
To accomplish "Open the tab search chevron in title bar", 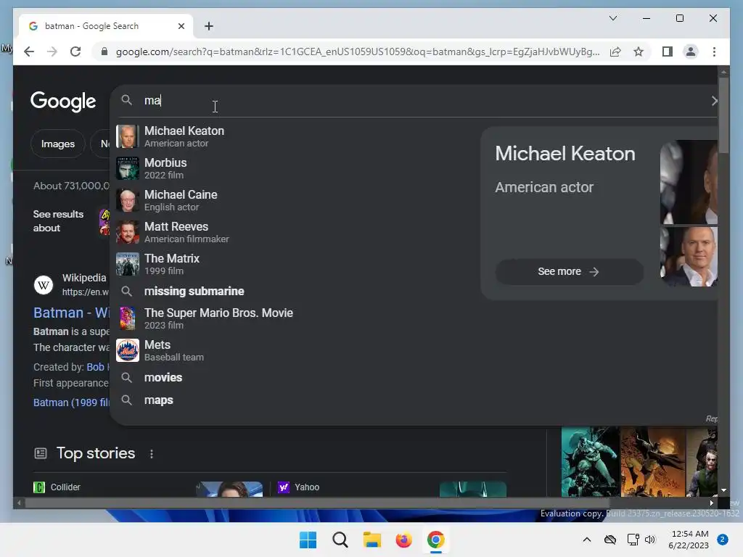I will pos(612,18).
